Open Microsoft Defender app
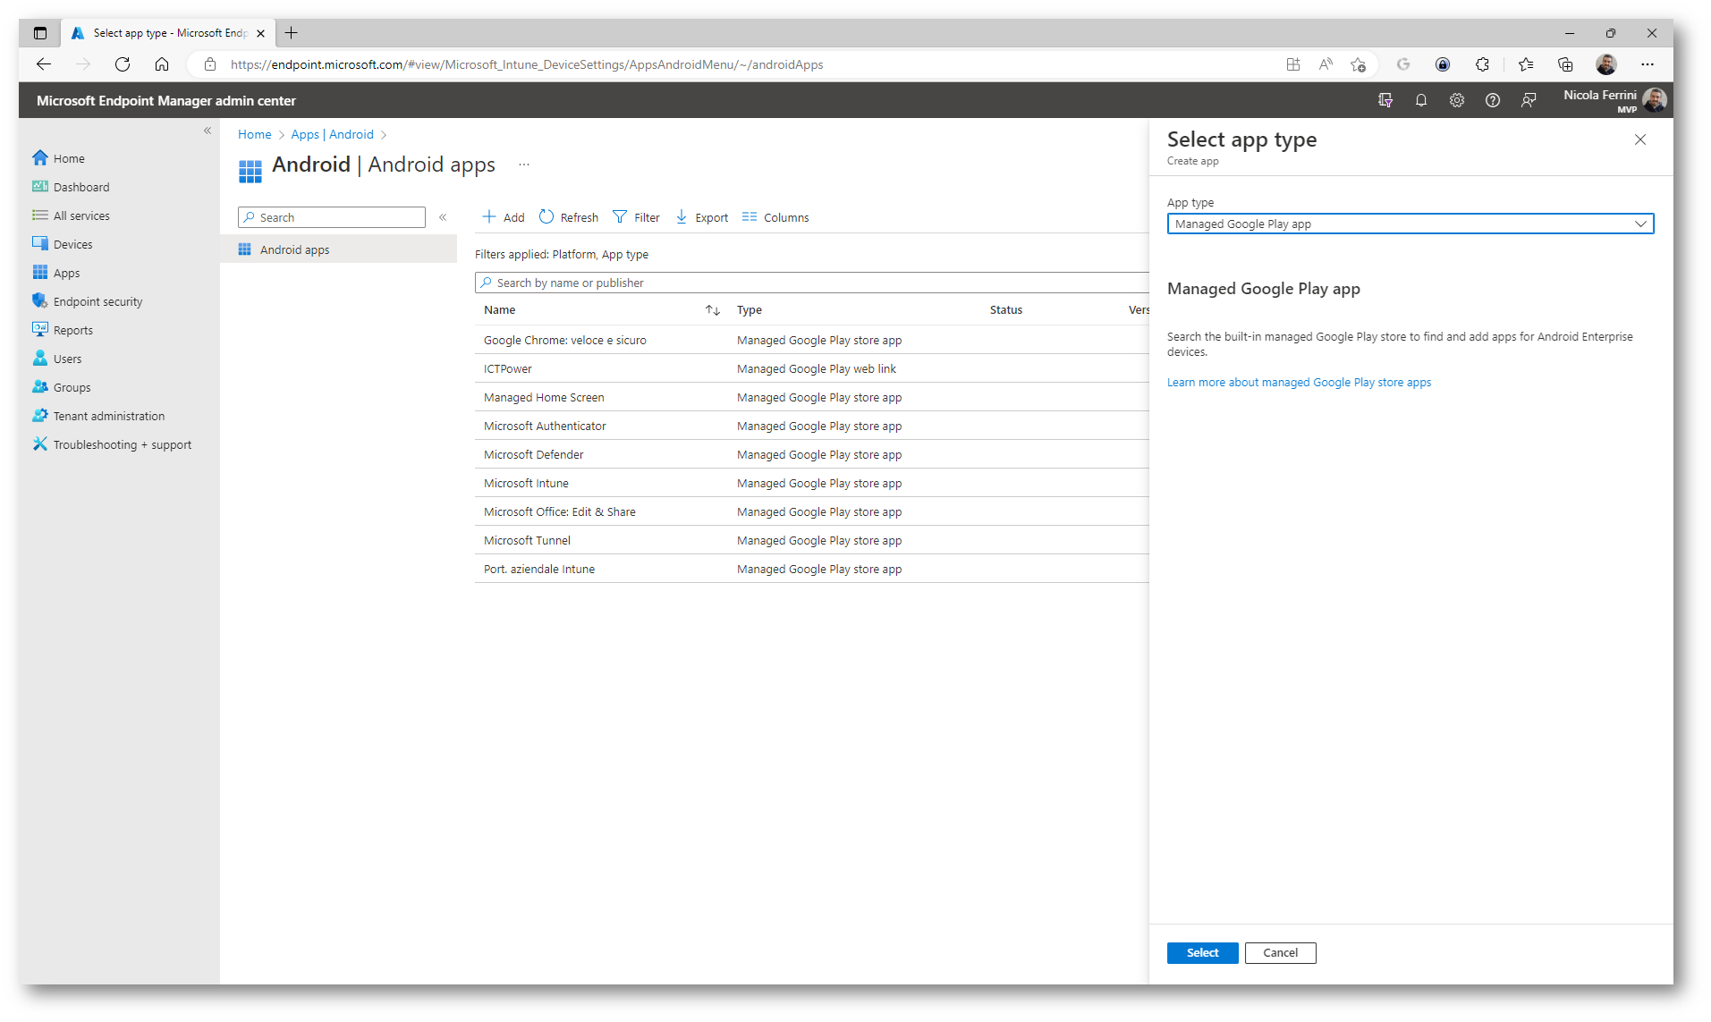Image resolution: width=1711 pixels, height=1022 pixels. (x=533, y=454)
